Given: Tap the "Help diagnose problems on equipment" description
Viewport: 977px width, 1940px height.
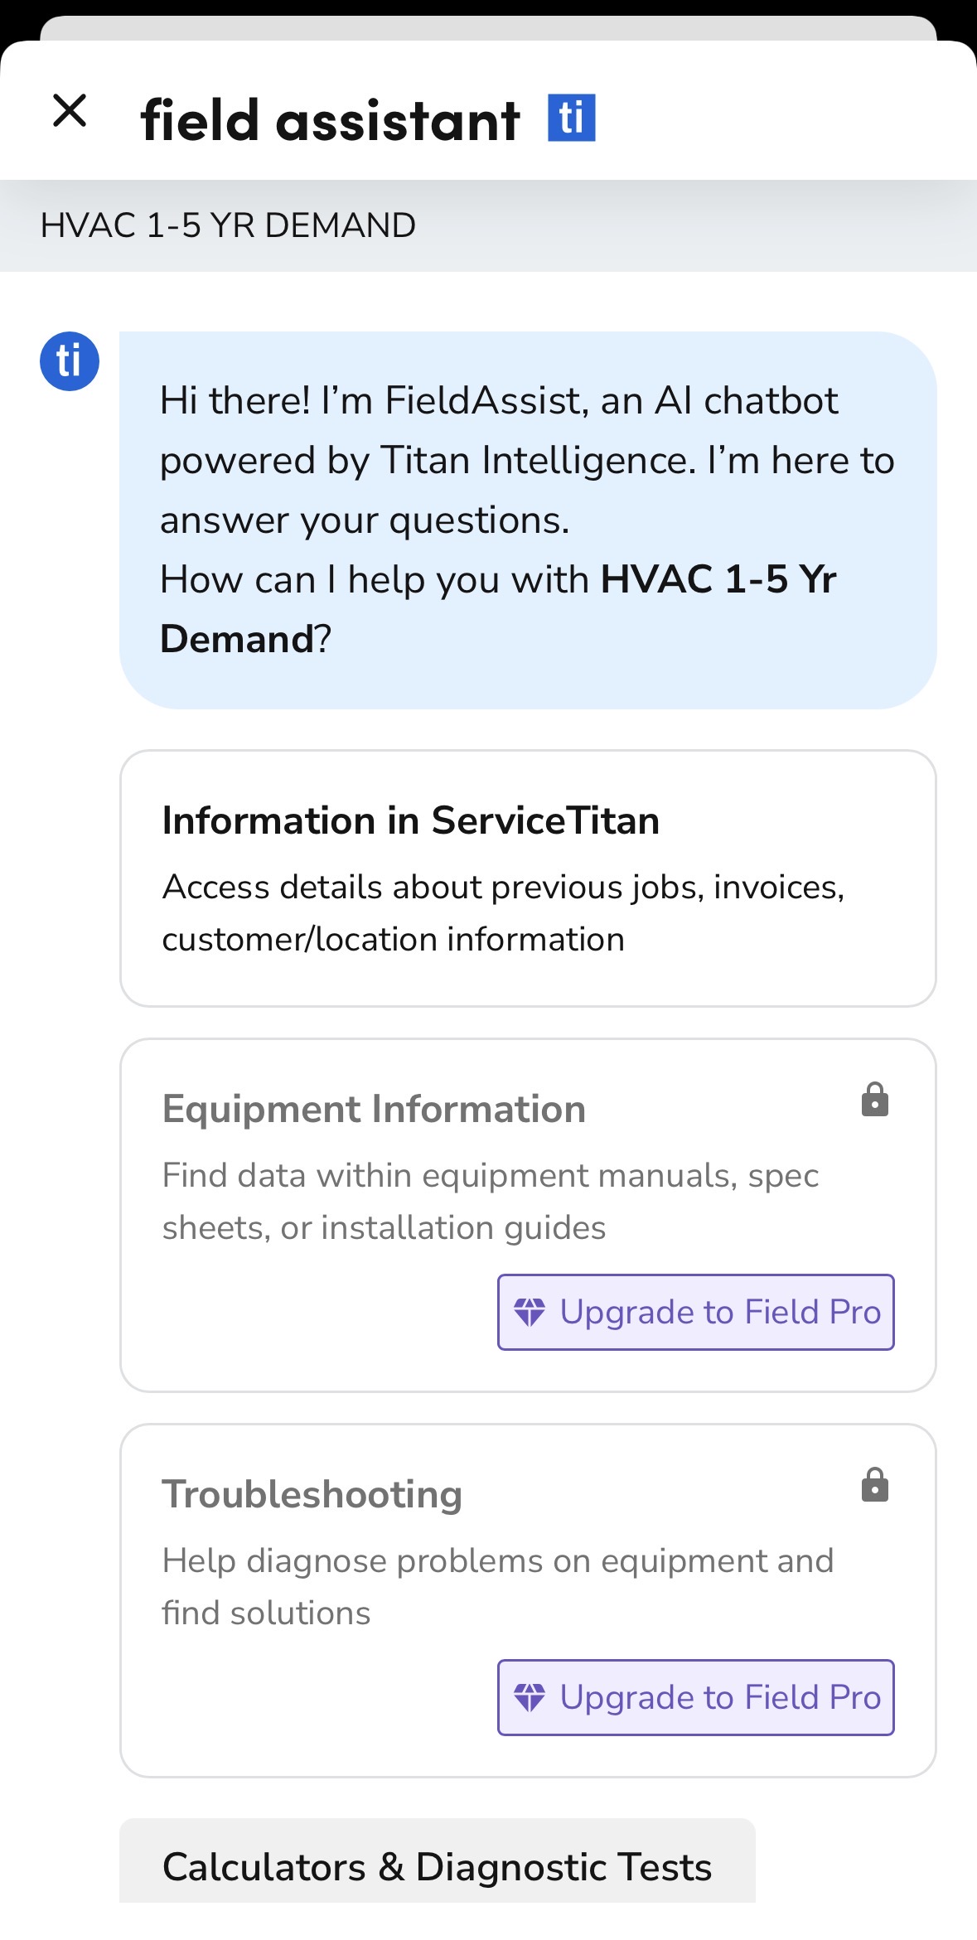Looking at the screenshot, I should pos(497,1587).
